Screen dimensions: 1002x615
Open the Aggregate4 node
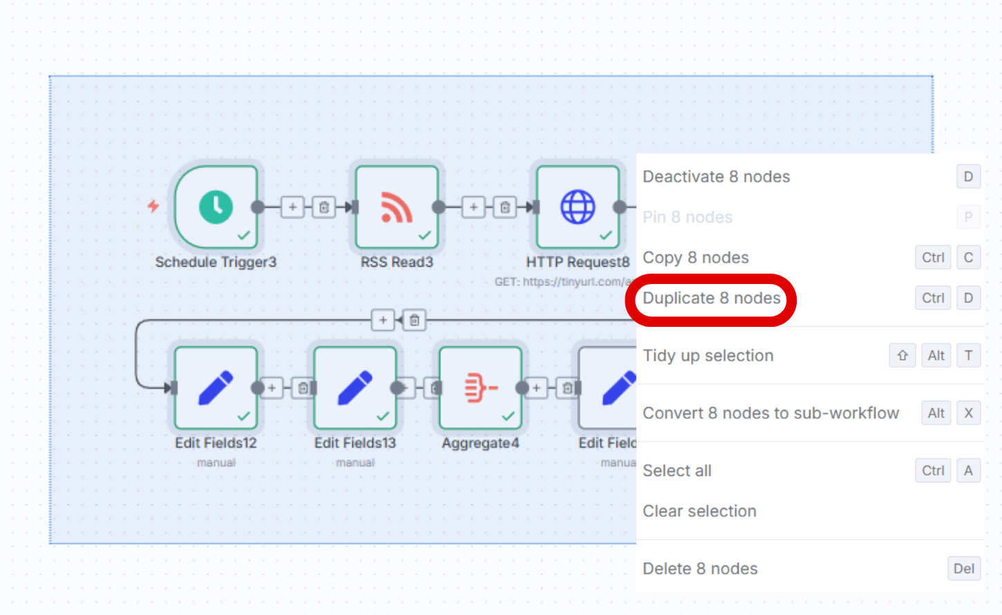click(480, 388)
